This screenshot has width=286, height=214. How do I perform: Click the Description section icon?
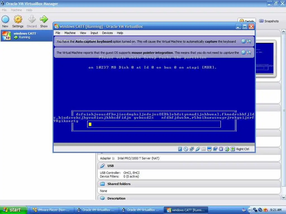tap(103, 198)
